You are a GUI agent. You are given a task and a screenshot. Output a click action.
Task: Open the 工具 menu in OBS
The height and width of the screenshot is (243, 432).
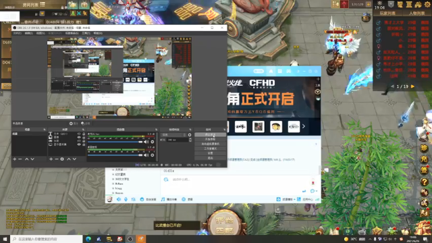coord(86,33)
